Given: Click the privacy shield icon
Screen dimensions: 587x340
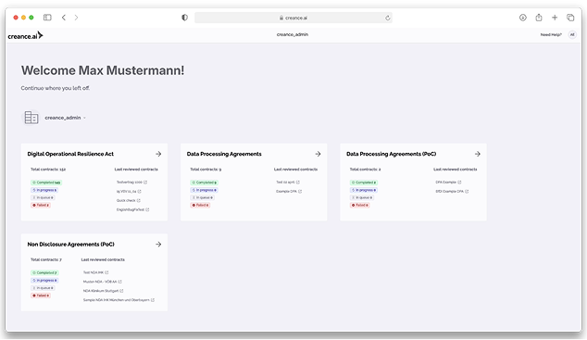Looking at the screenshot, I should [184, 18].
